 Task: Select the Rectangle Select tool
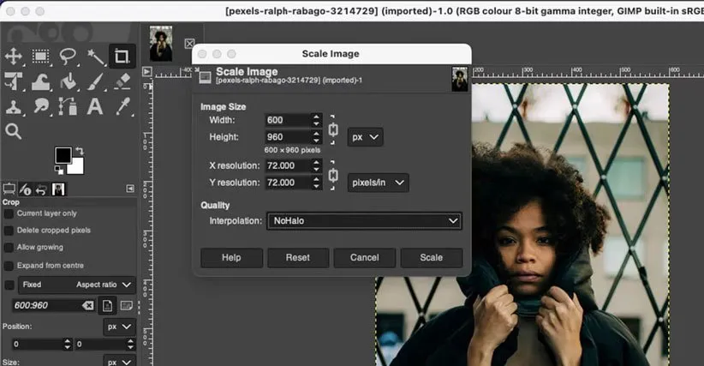40,57
